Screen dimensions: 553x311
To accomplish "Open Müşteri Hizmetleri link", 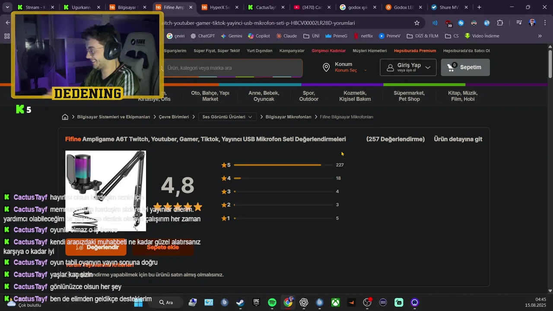I will [x=370, y=51].
